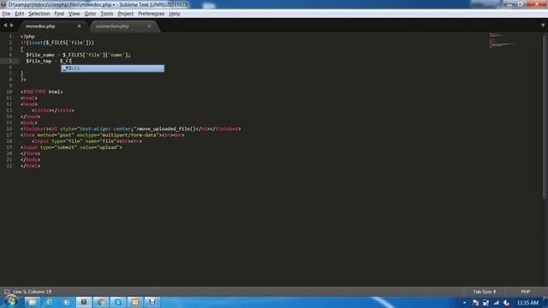This screenshot has height=308, width=548.
Task: Toggle the side bar switch icon in status bar
Action: pos(7,292)
